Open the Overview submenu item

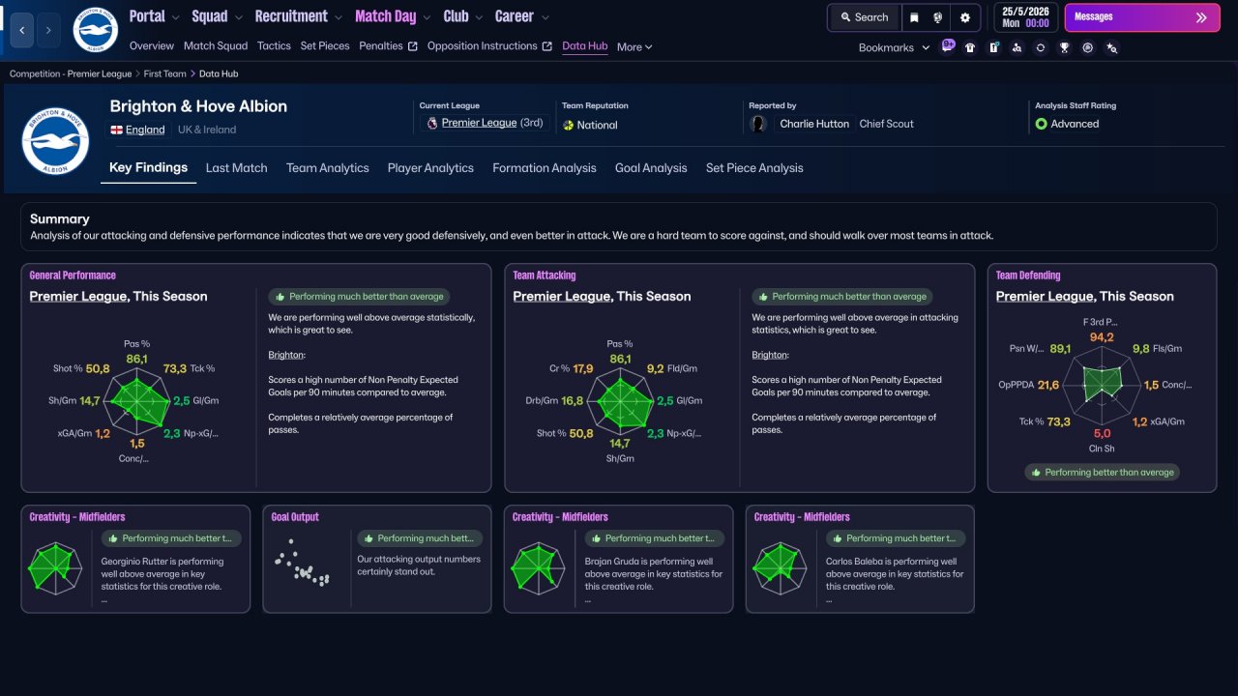pos(152,45)
